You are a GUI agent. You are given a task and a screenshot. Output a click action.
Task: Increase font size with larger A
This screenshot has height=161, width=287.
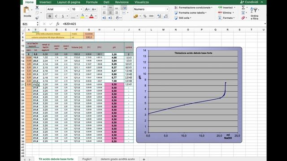click(87, 9)
